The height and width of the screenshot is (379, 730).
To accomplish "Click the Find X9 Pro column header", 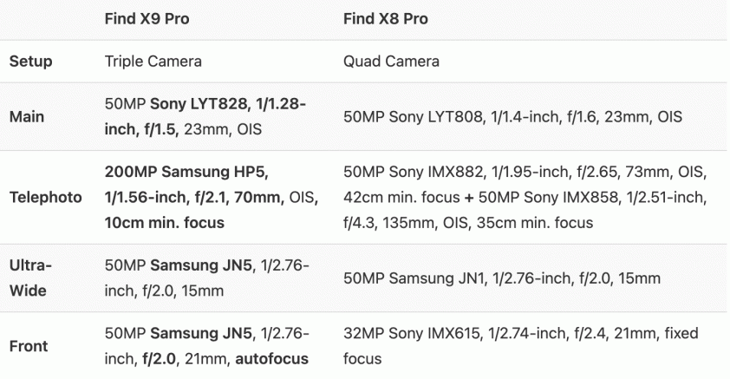I will [147, 18].
